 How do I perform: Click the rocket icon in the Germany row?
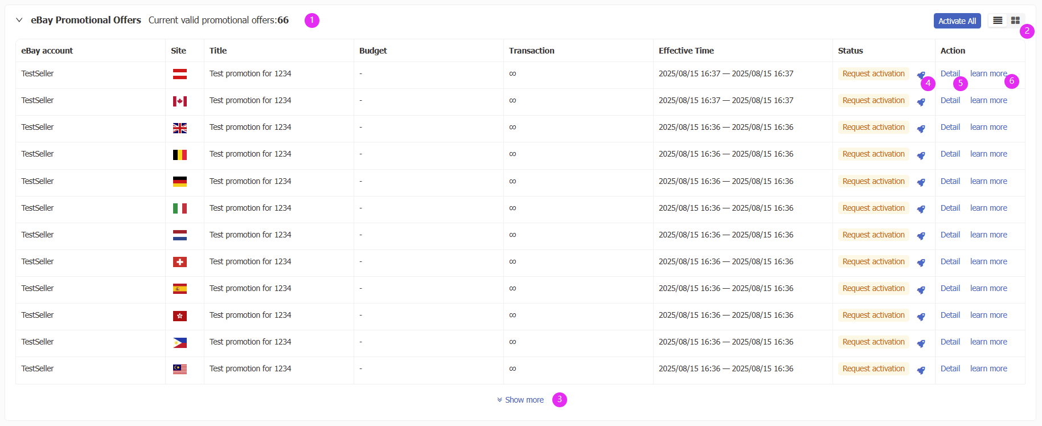[x=921, y=182]
